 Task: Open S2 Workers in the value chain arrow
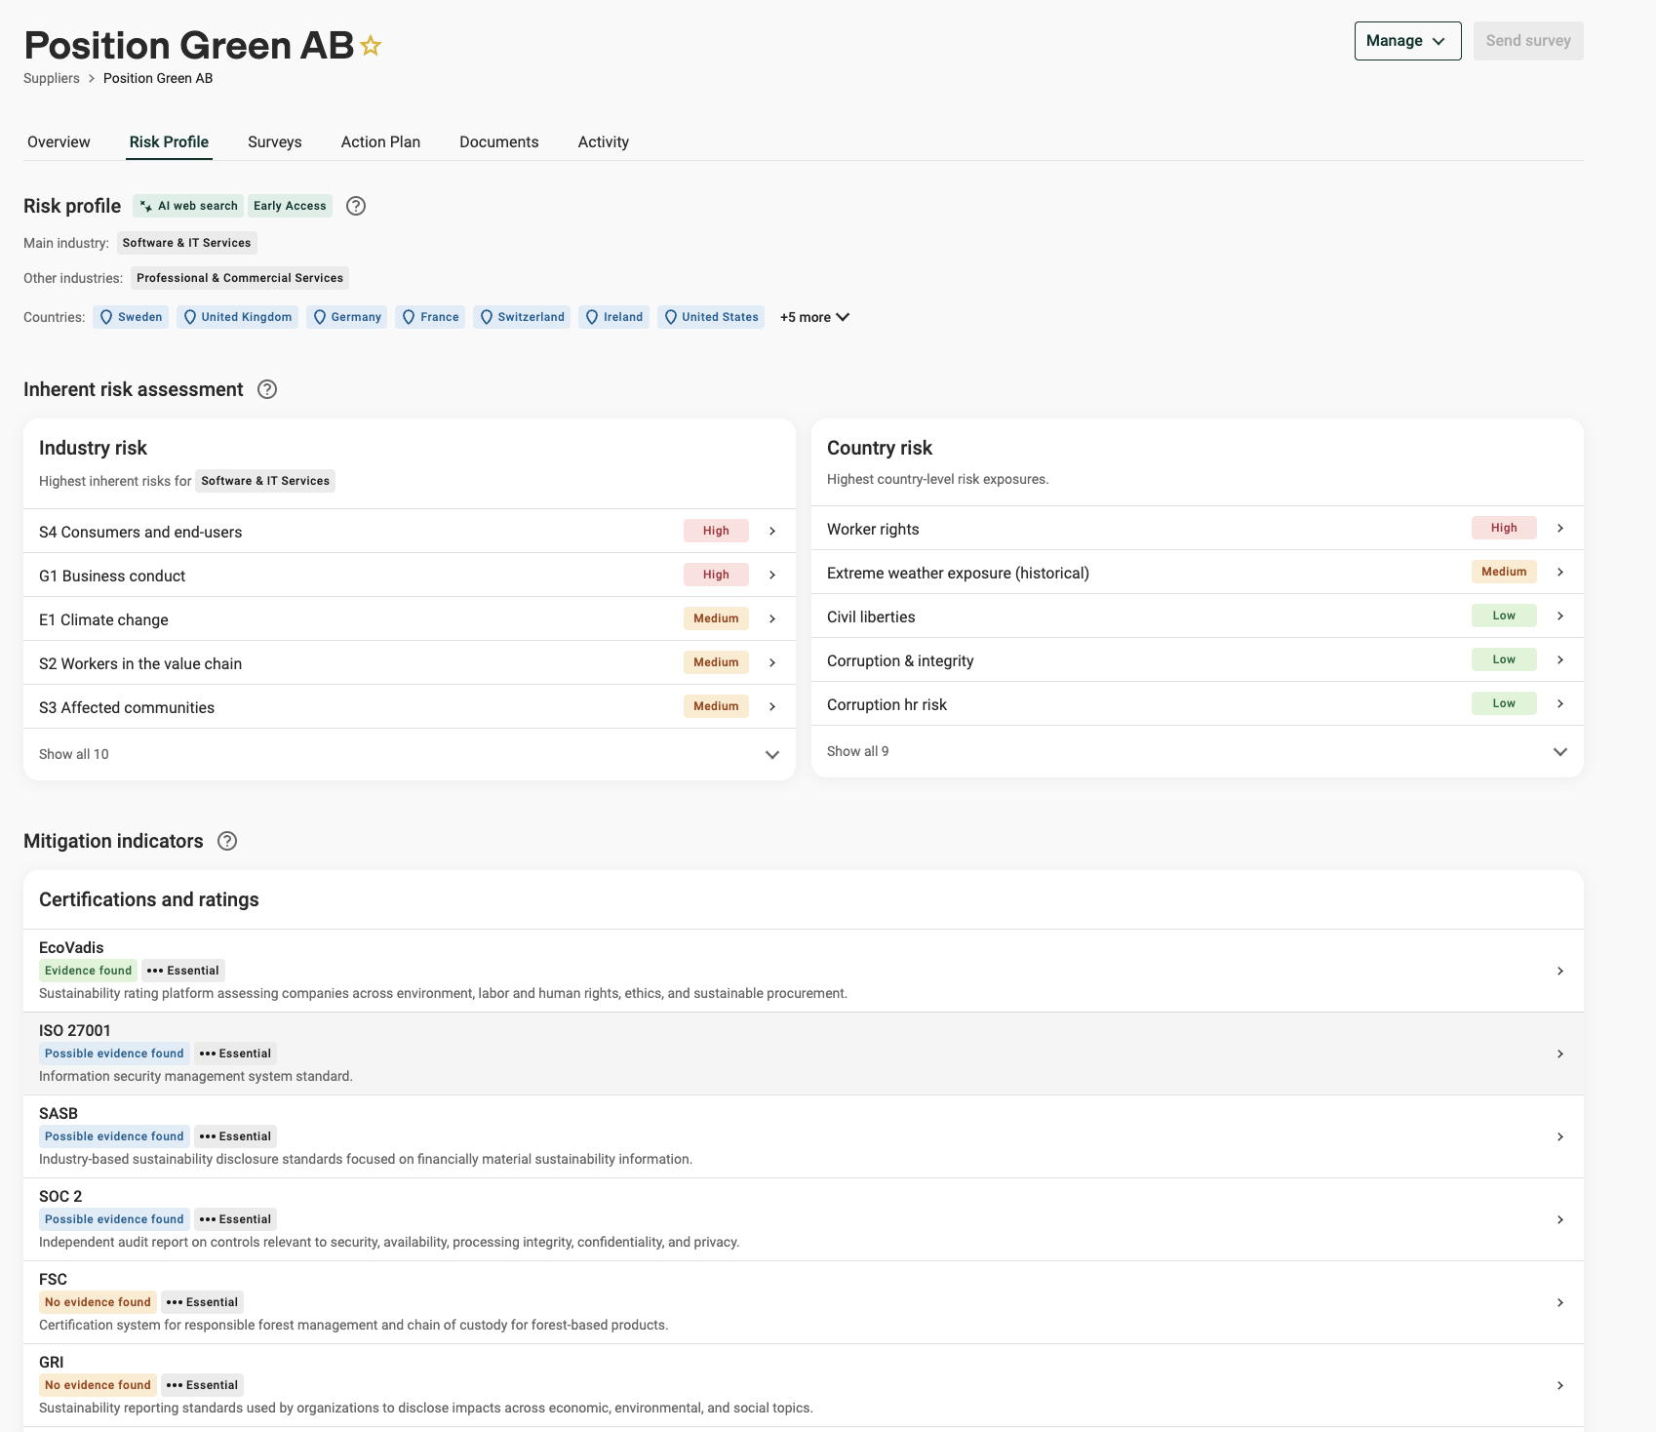(x=772, y=662)
